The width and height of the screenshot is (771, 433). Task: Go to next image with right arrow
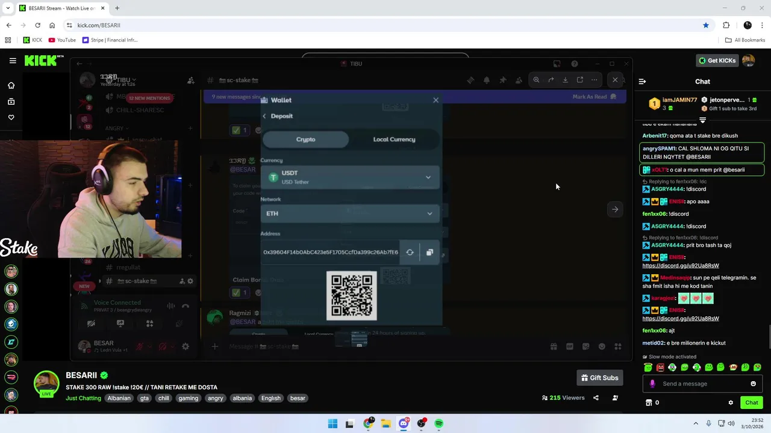(615, 209)
